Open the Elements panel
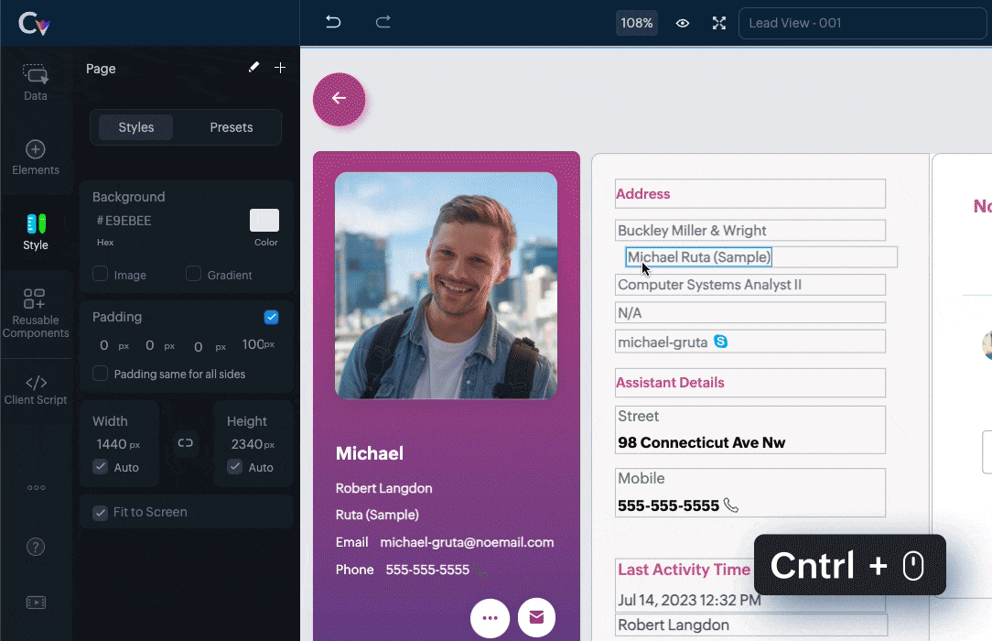This screenshot has width=992, height=641. [x=36, y=158]
